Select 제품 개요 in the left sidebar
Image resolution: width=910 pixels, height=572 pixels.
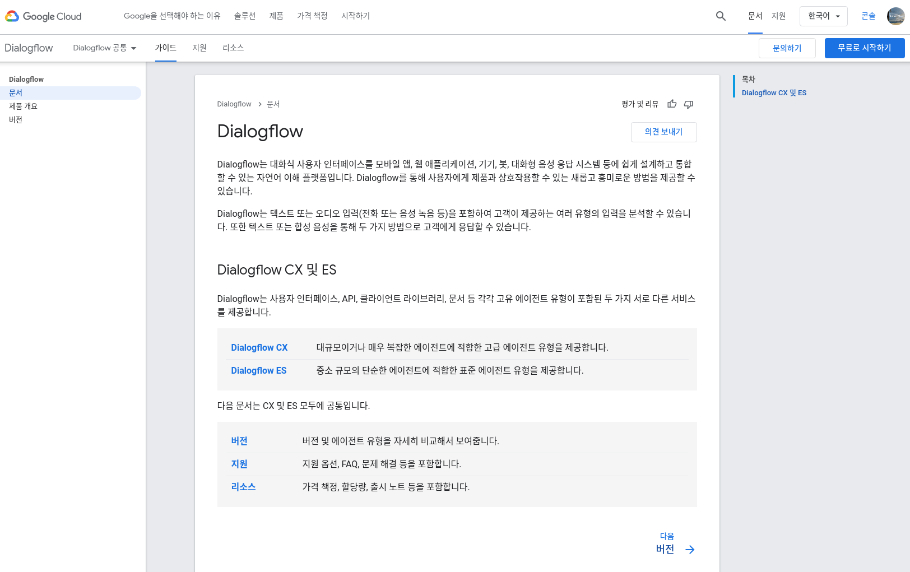click(23, 106)
